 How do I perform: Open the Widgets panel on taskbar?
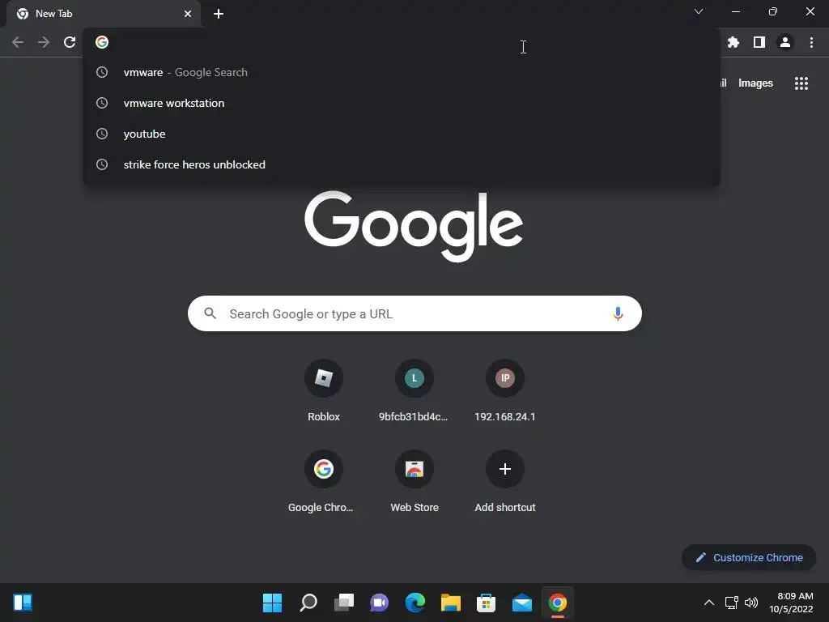pyautogui.click(x=23, y=603)
